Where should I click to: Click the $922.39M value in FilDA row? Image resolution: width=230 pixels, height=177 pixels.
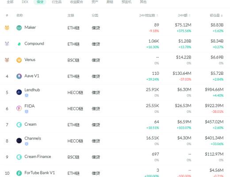(214, 106)
